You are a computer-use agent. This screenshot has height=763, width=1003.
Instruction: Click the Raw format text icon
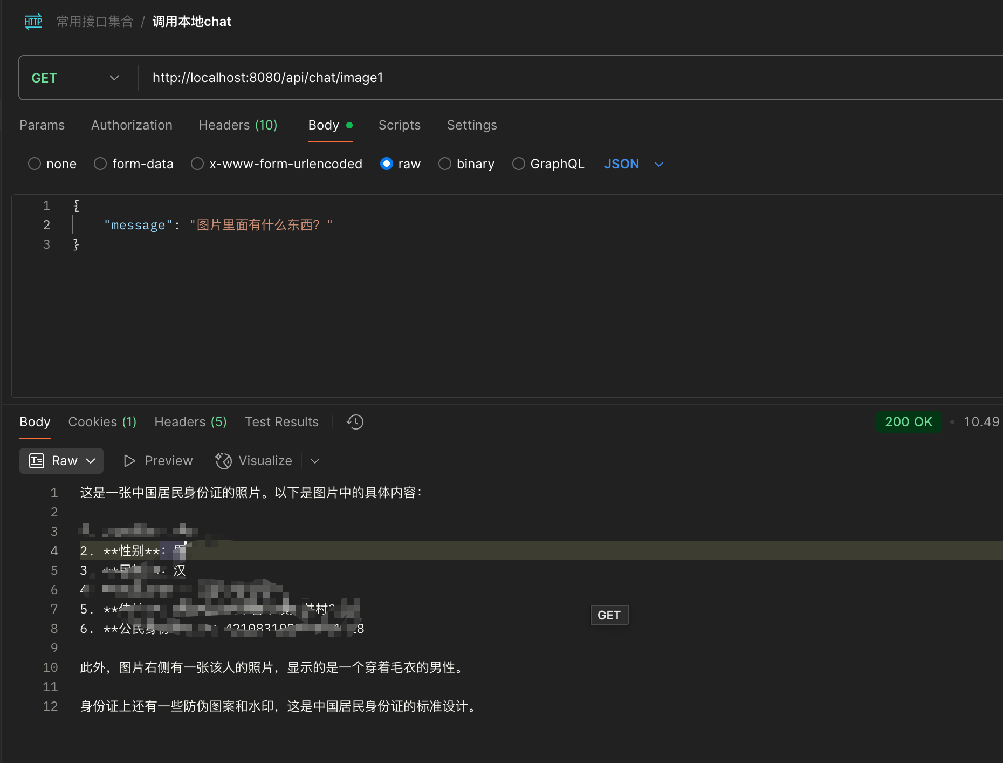(x=37, y=461)
